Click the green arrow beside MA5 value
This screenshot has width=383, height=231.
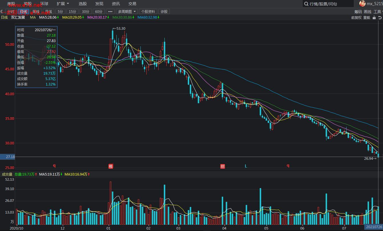click(x=58, y=17)
